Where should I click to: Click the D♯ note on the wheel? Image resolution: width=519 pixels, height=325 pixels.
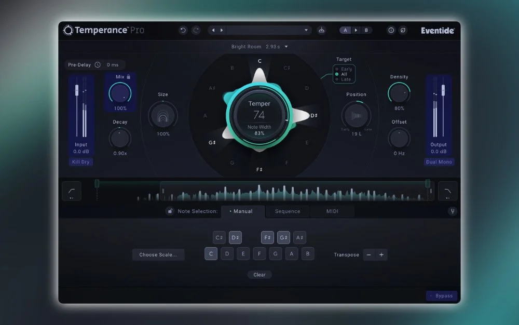(x=314, y=115)
